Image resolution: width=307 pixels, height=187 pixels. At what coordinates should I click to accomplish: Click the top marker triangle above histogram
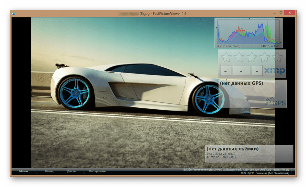click(249, 19)
